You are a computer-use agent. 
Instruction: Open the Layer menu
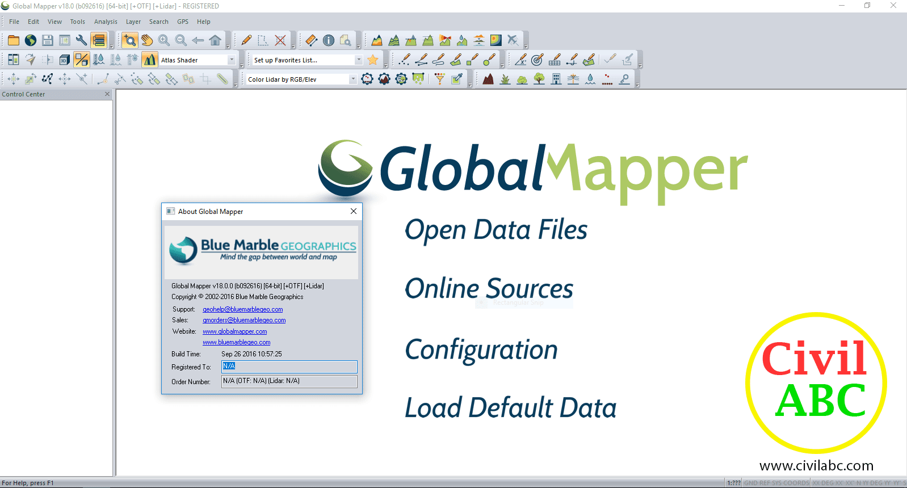[133, 22]
